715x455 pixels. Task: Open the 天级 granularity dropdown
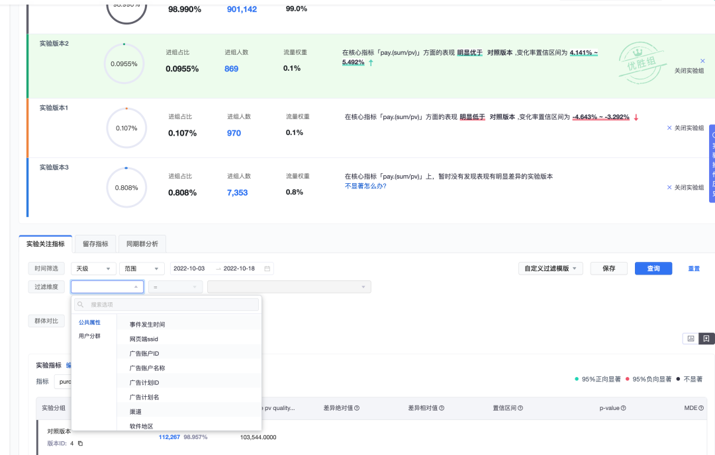(x=93, y=269)
